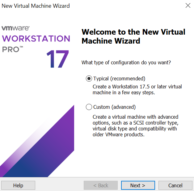Click the 'Custom (advanced)' label text

coord(114,107)
